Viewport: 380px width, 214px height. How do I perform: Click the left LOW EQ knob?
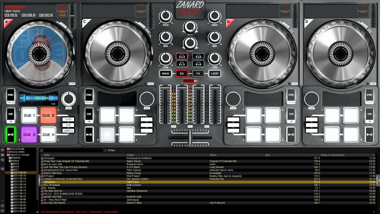(x=165, y=58)
